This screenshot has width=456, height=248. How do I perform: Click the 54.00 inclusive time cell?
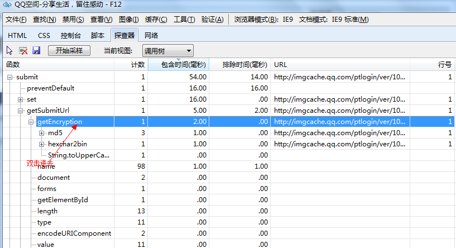(198, 77)
